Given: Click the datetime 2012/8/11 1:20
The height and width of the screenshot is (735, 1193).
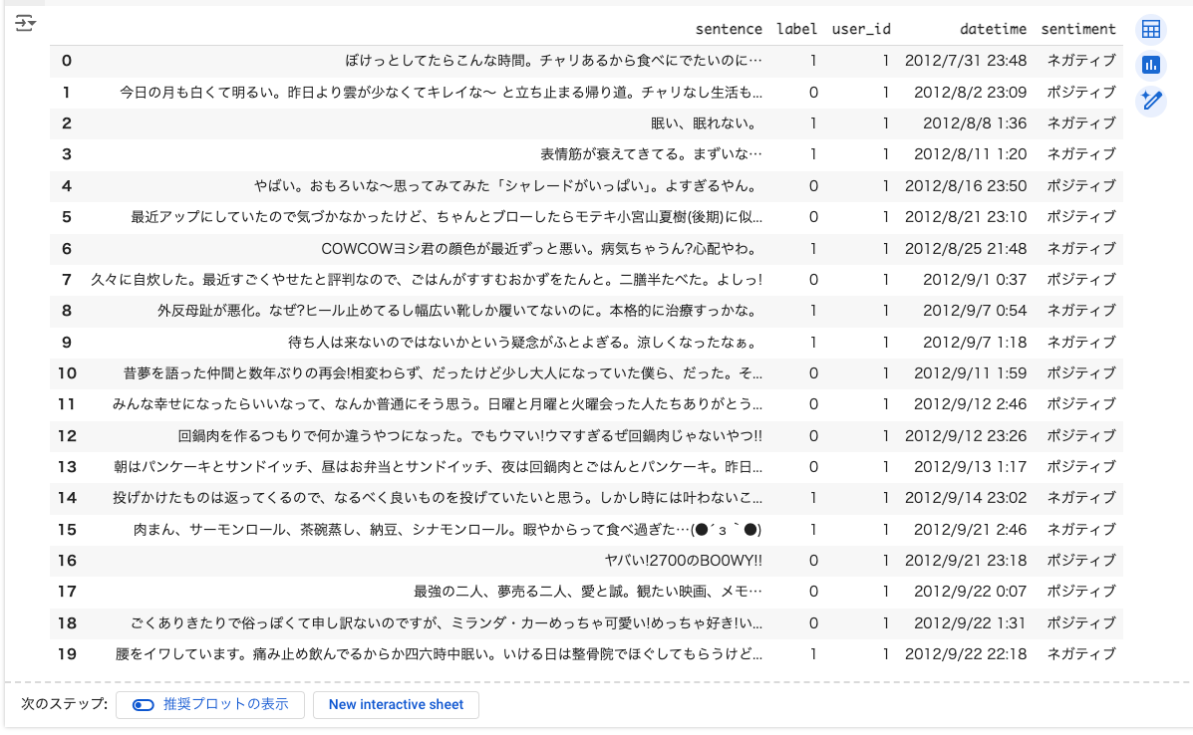Looking at the screenshot, I should pyautogui.click(x=970, y=154).
